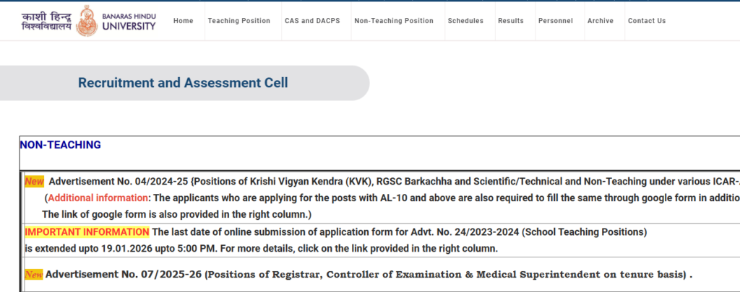Go to the Schedules menu
The width and height of the screenshot is (740, 292).
pyautogui.click(x=465, y=21)
